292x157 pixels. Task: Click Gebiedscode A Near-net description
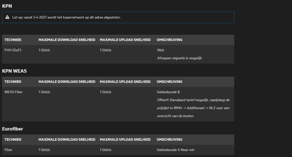tap(176, 150)
